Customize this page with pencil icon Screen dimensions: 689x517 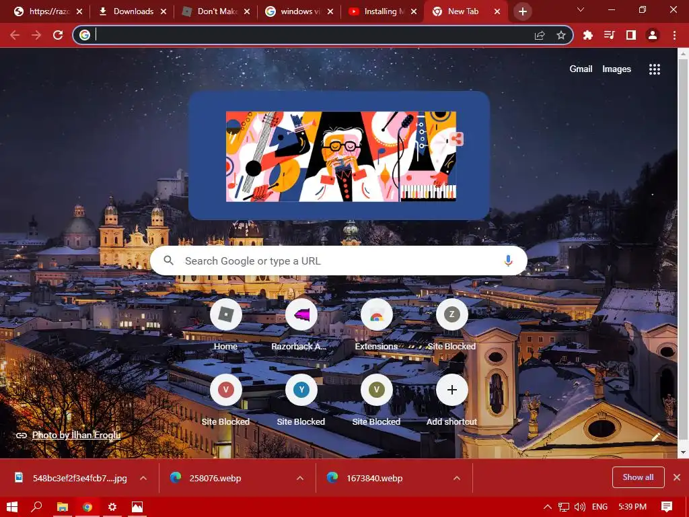655,437
